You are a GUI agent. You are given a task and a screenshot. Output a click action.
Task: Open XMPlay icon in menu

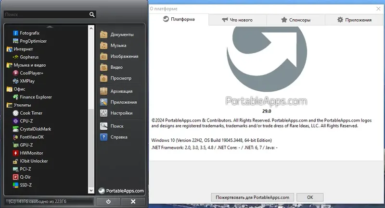tap(15, 81)
